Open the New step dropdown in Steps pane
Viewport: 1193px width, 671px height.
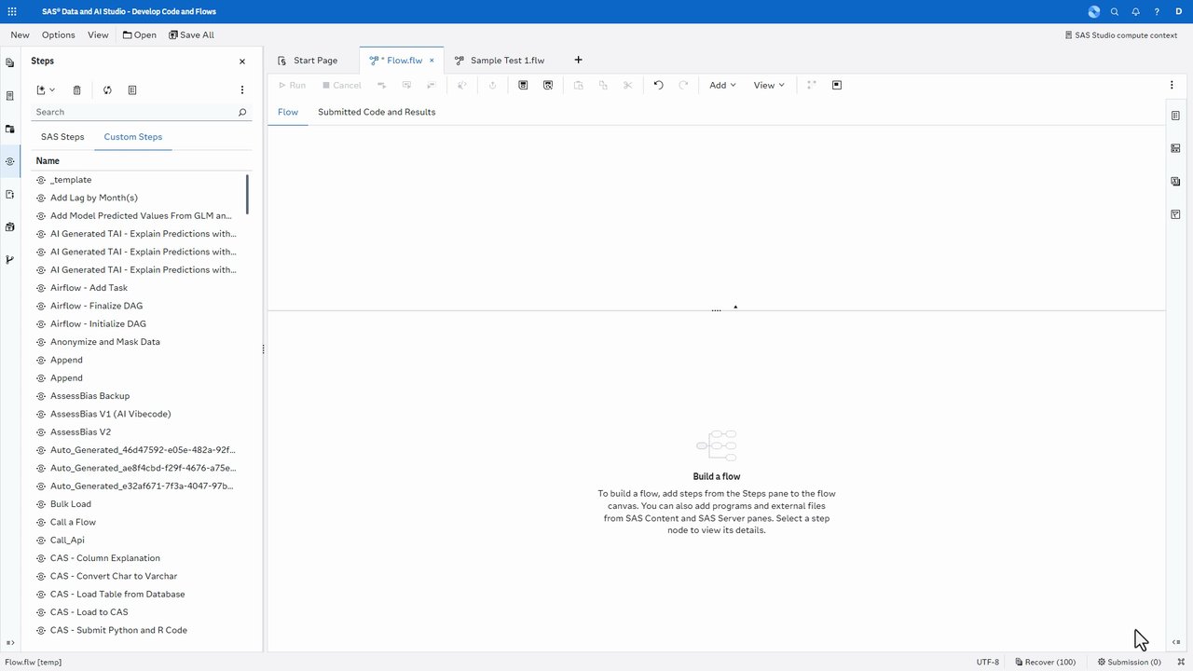click(x=46, y=90)
